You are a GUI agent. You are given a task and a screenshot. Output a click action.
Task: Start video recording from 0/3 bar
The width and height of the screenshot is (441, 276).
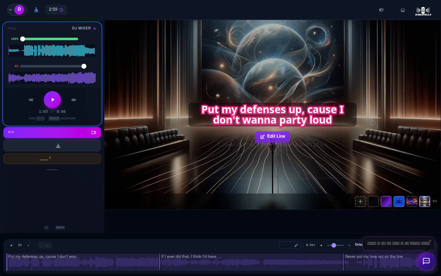pyautogui.click(x=94, y=132)
